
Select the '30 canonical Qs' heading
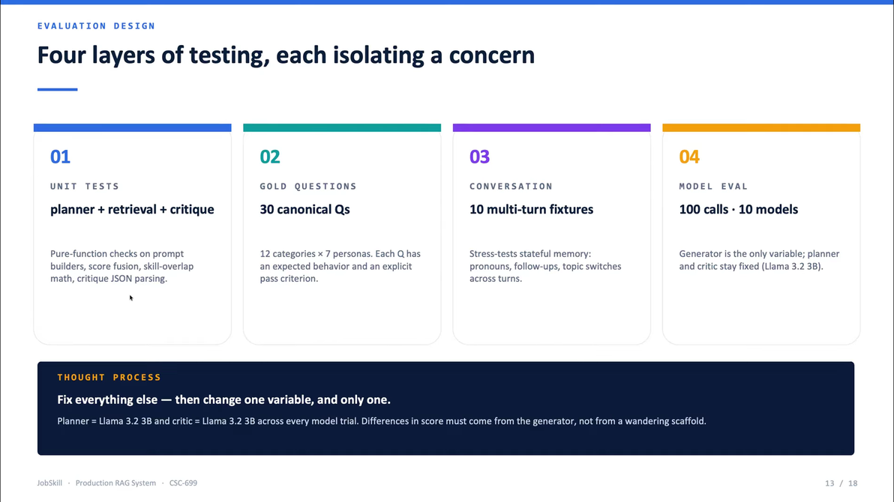tap(305, 210)
